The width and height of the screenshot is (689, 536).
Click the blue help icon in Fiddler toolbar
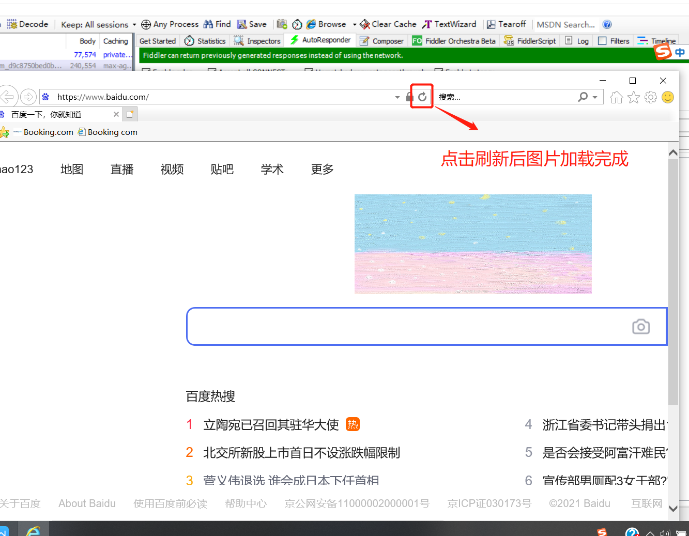pos(607,24)
